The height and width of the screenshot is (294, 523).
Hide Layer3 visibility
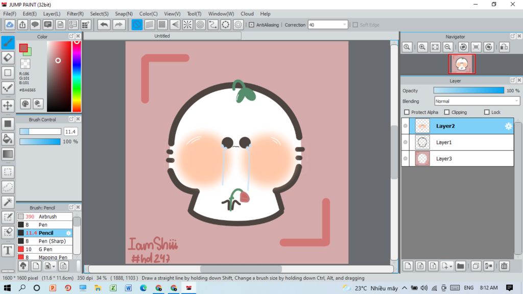[x=405, y=159]
